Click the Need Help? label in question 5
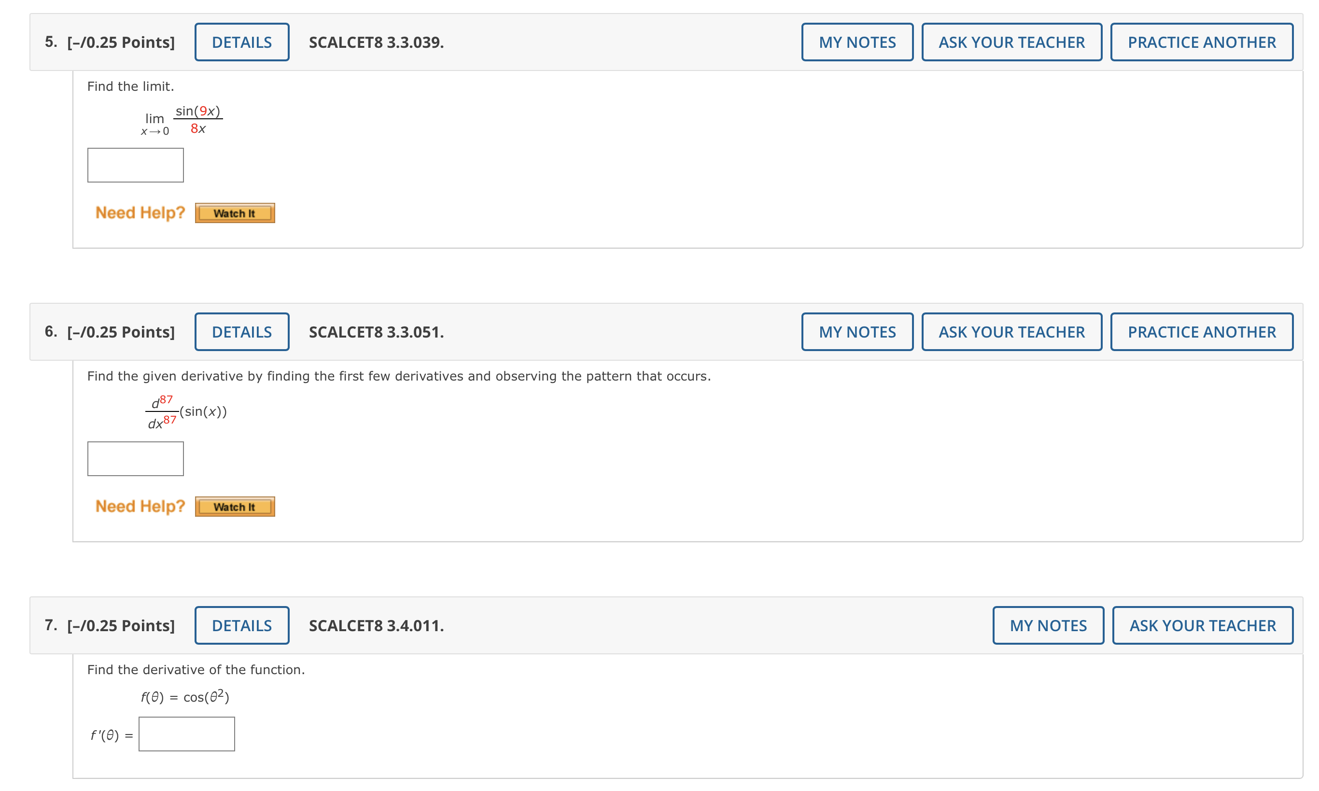This screenshot has width=1319, height=791. point(140,212)
